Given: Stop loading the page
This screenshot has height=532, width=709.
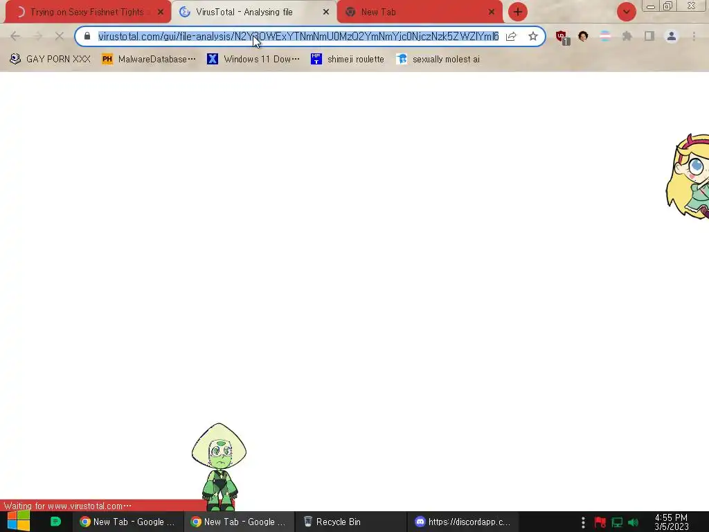Looking at the screenshot, I should point(60,36).
